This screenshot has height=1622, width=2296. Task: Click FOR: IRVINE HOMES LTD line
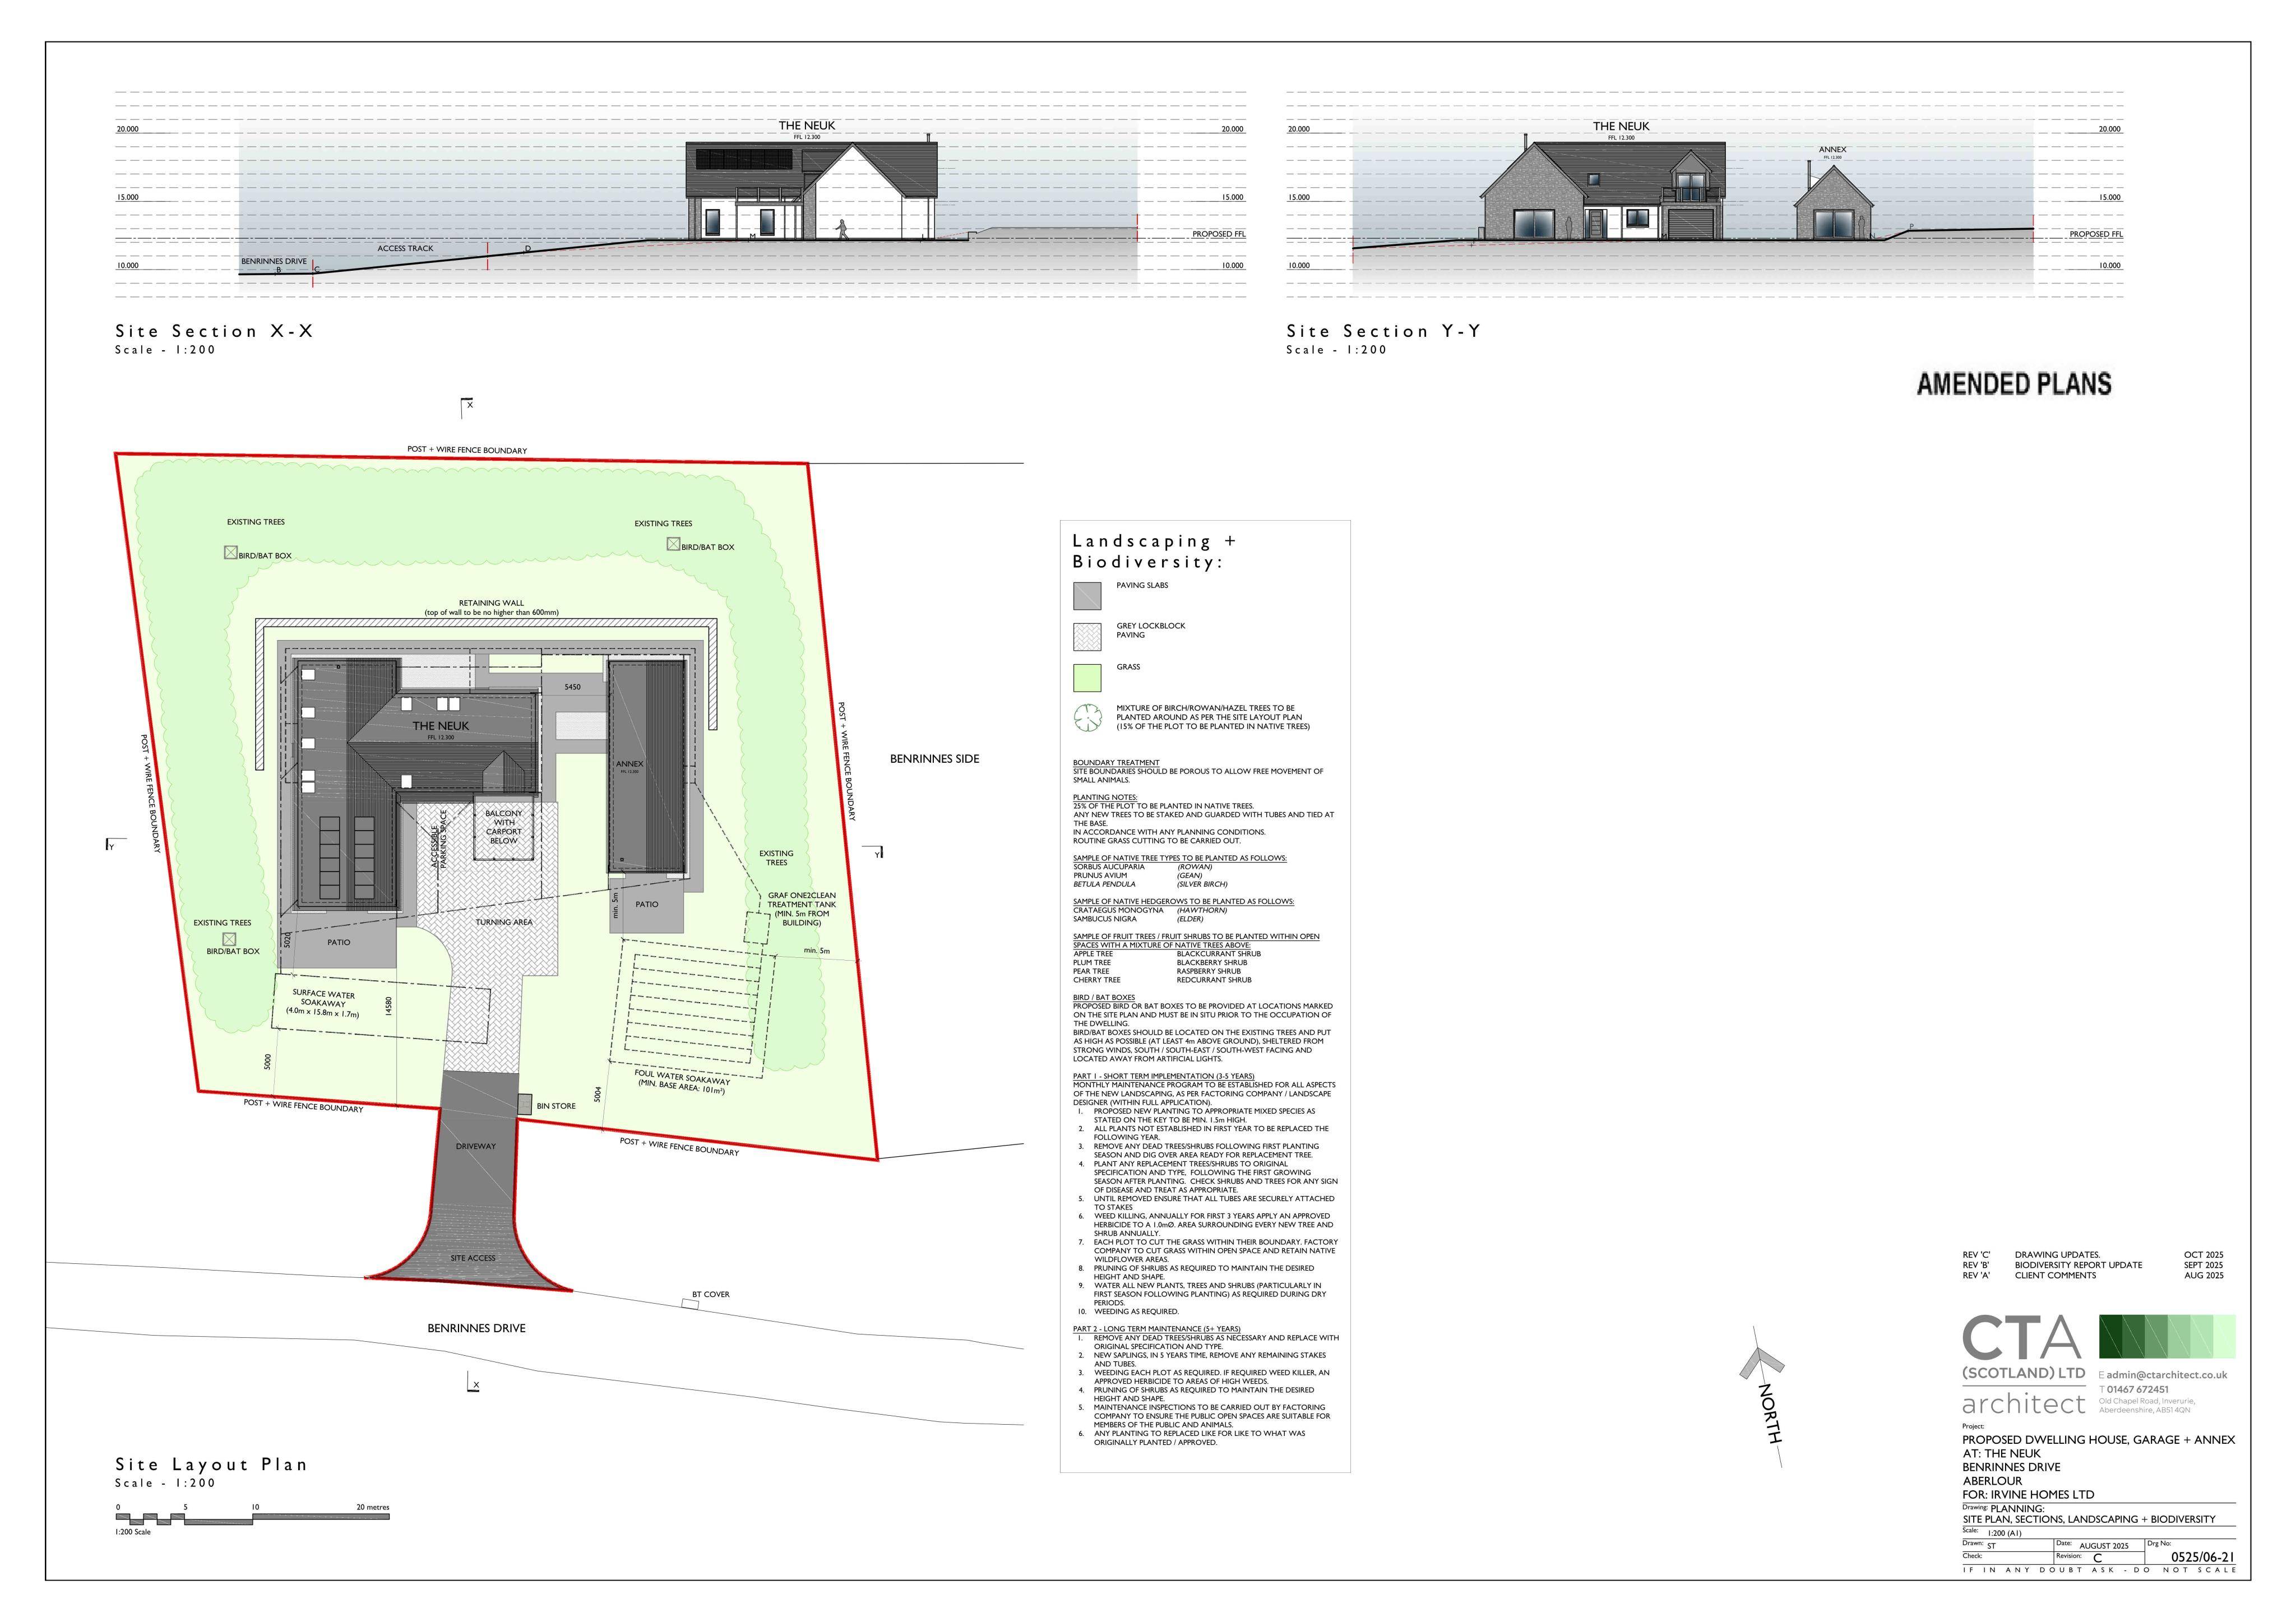2028,1494
